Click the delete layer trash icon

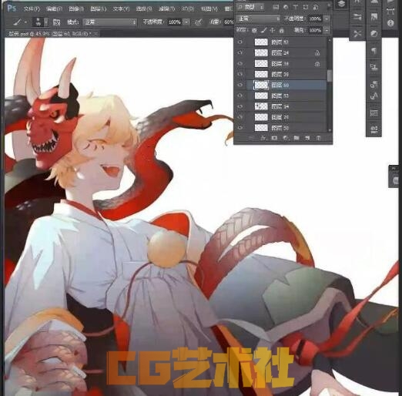click(x=318, y=138)
